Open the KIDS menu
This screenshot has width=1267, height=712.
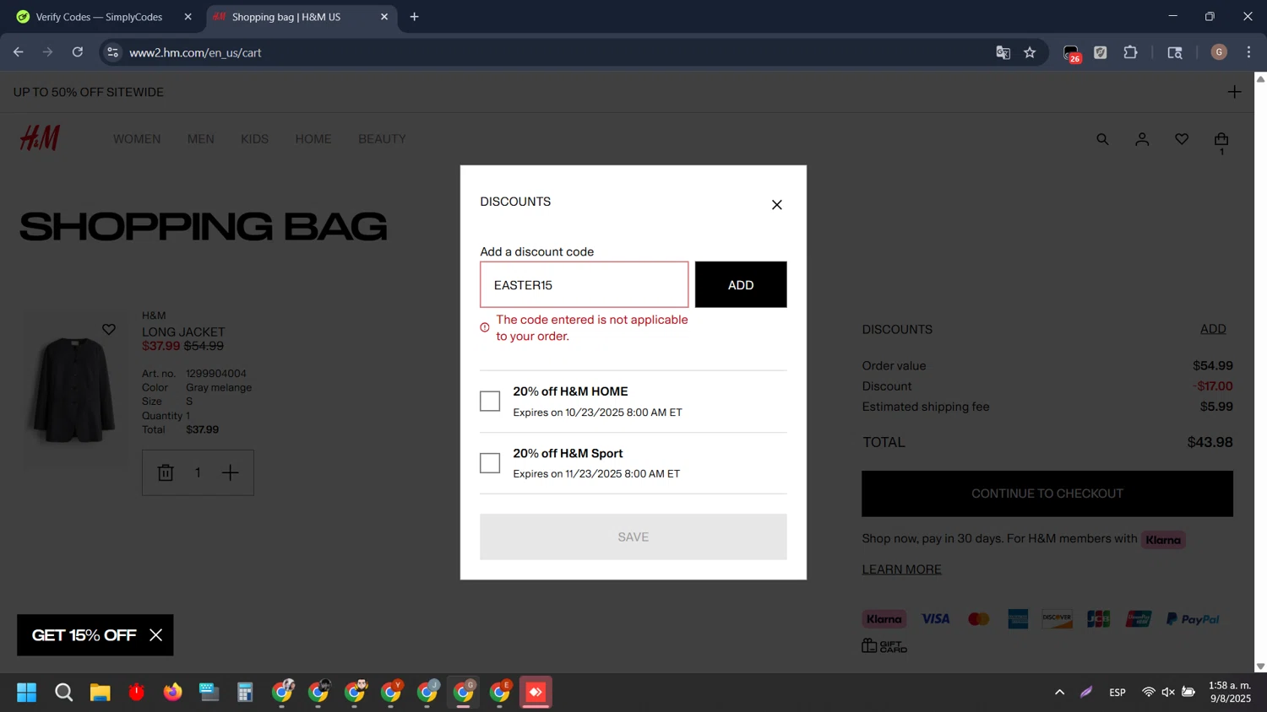click(254, 139)
